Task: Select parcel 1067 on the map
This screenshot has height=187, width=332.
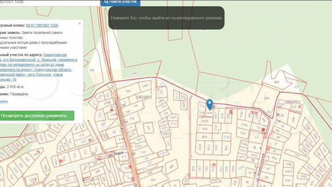Action: (x=173, y=117)
